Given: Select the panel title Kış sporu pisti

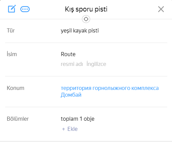Looking at the screenshot, I should [x=86, y=9].
